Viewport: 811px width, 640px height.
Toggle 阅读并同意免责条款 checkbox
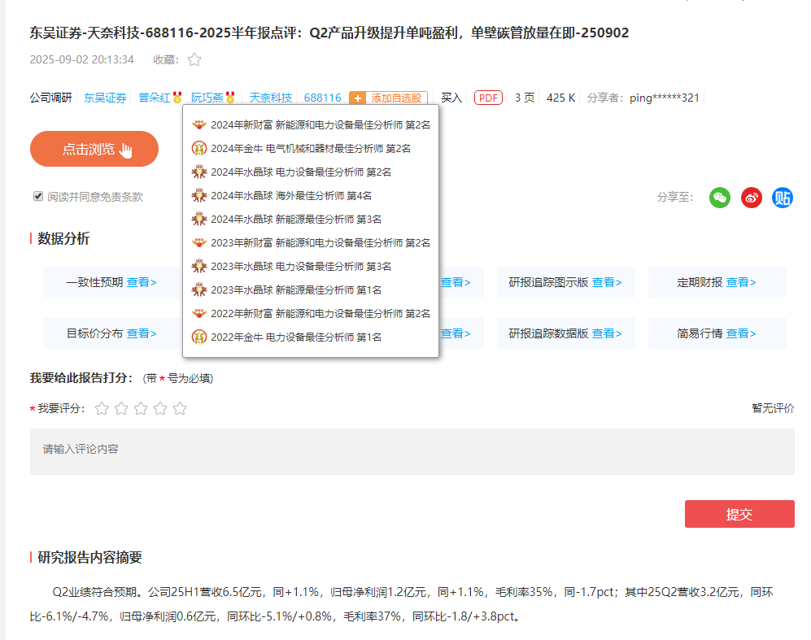(37, 196)
